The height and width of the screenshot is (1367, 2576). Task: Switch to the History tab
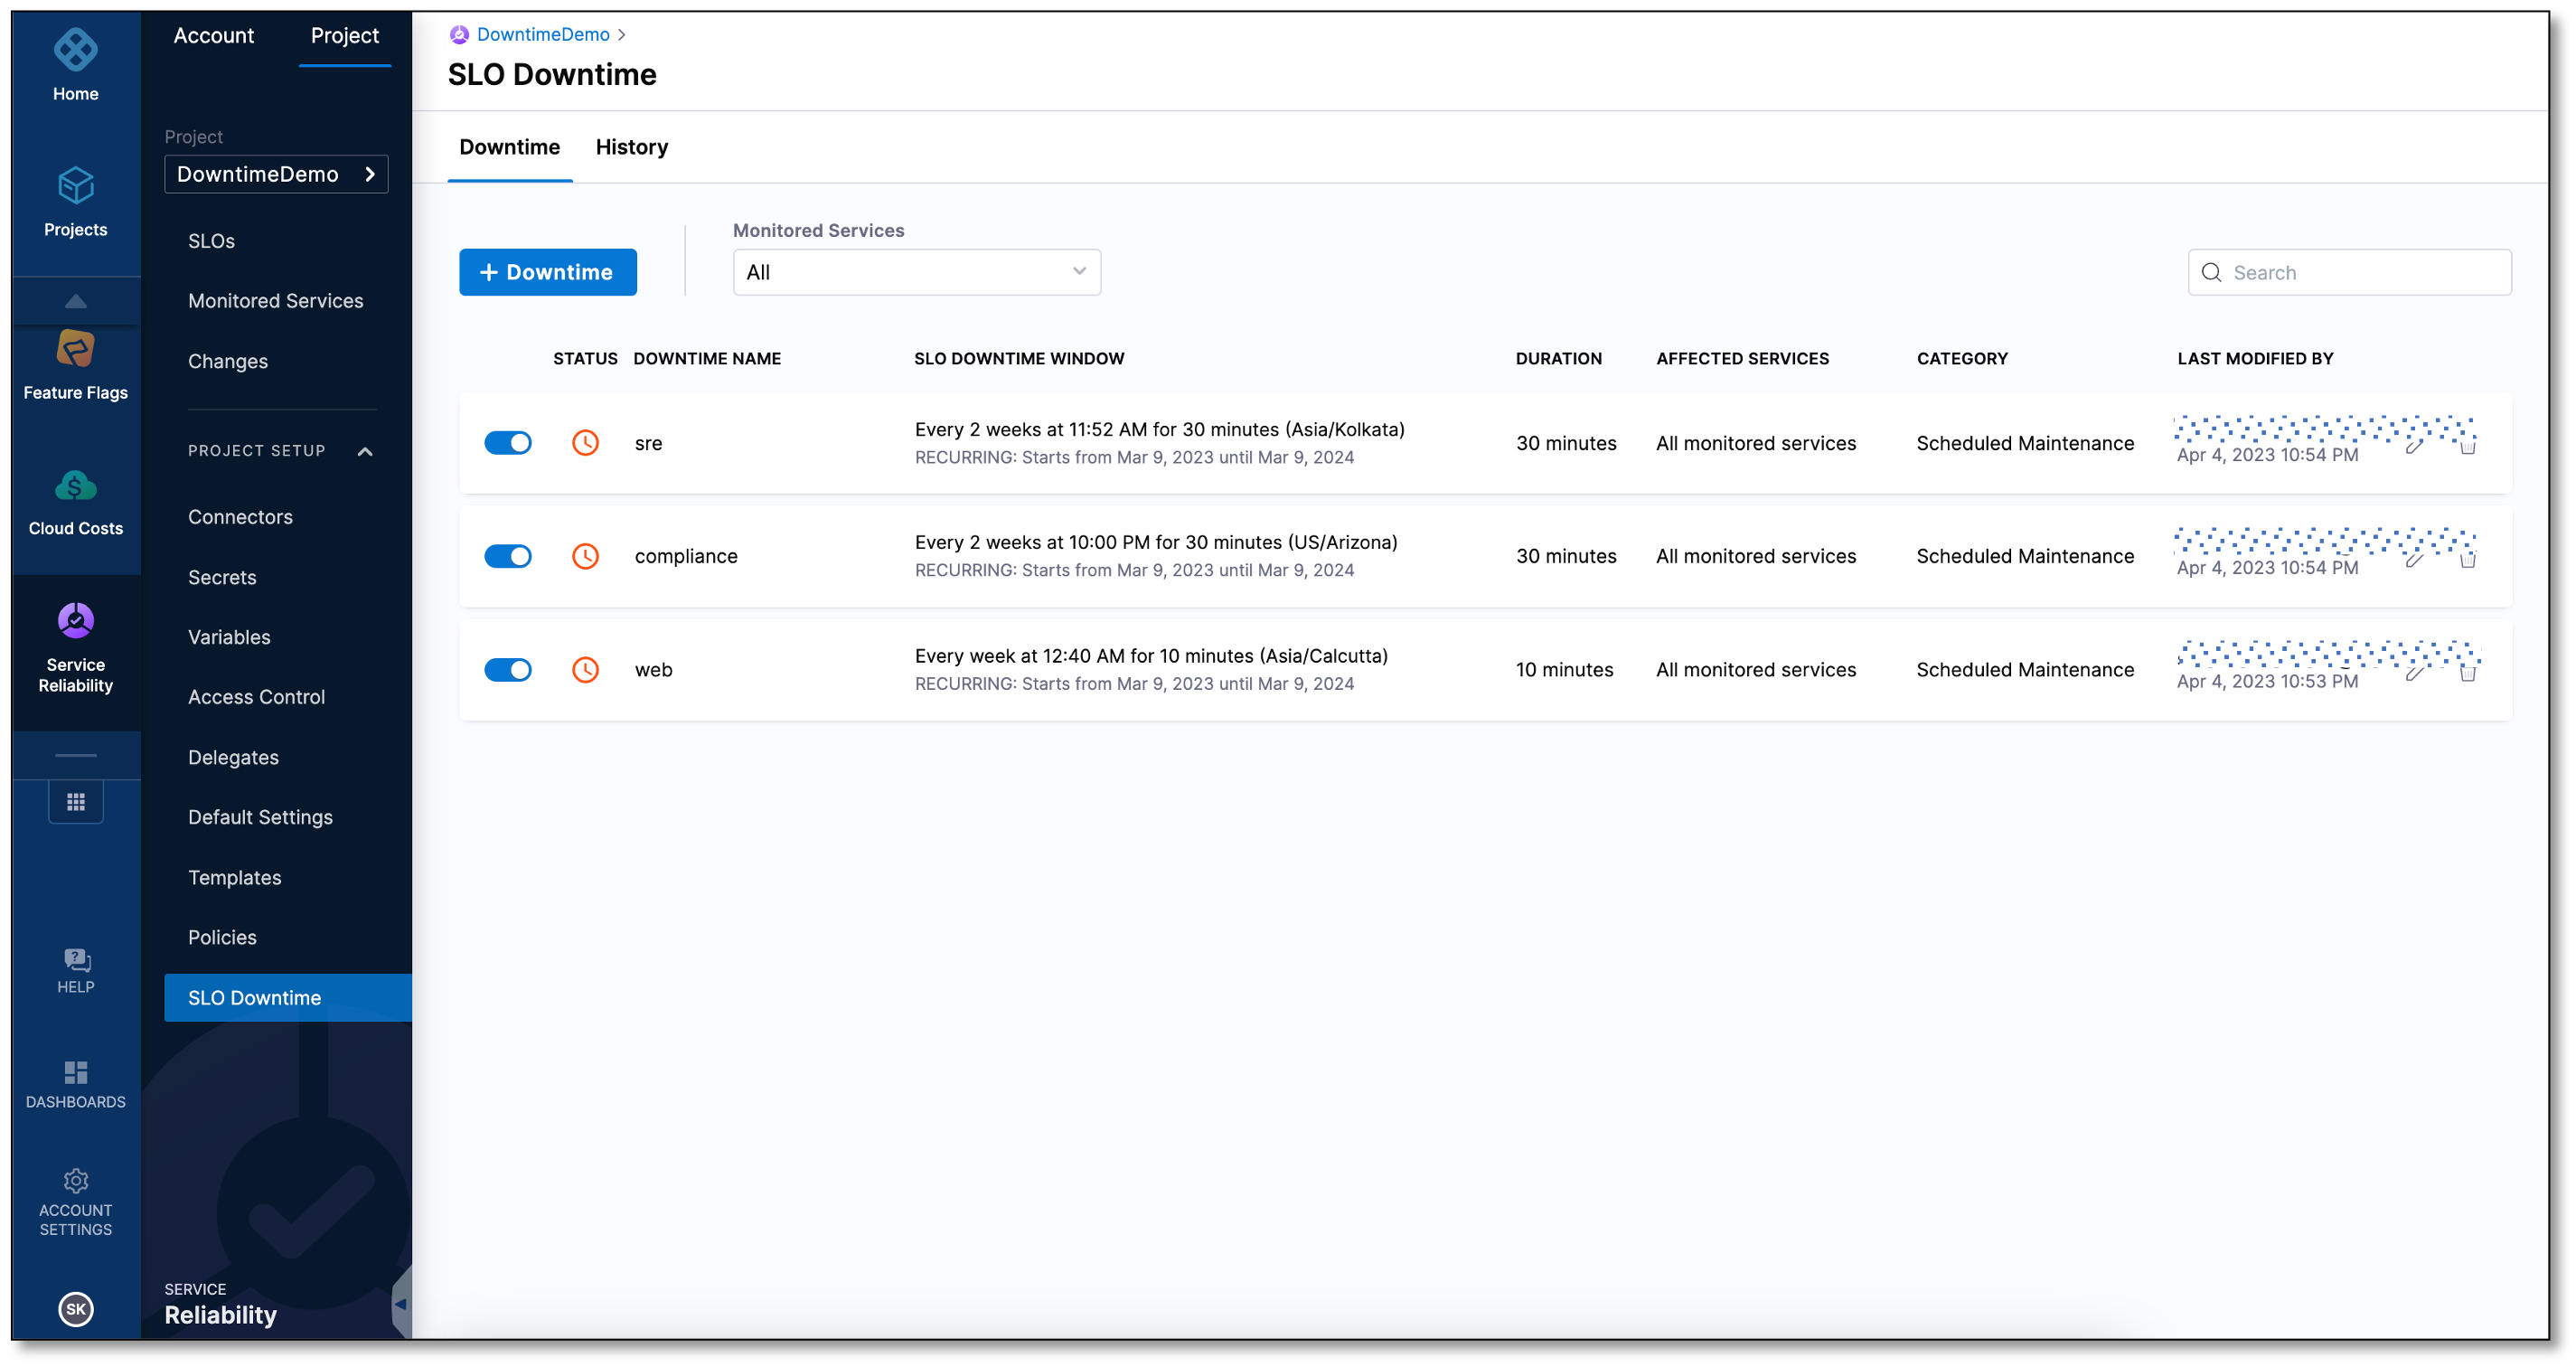(632, 146)
